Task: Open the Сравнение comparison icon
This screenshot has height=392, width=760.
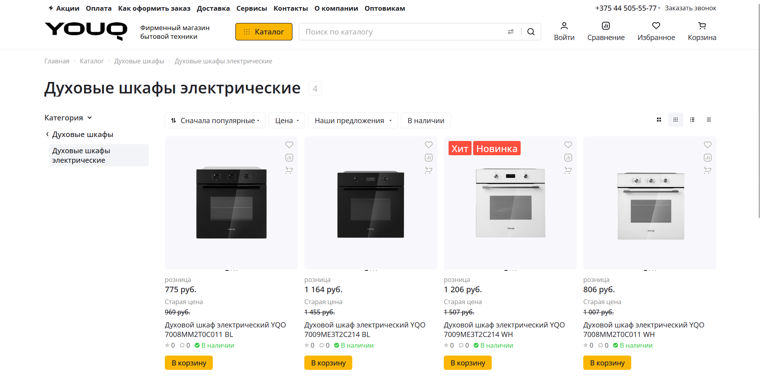Action: point(605,26)
